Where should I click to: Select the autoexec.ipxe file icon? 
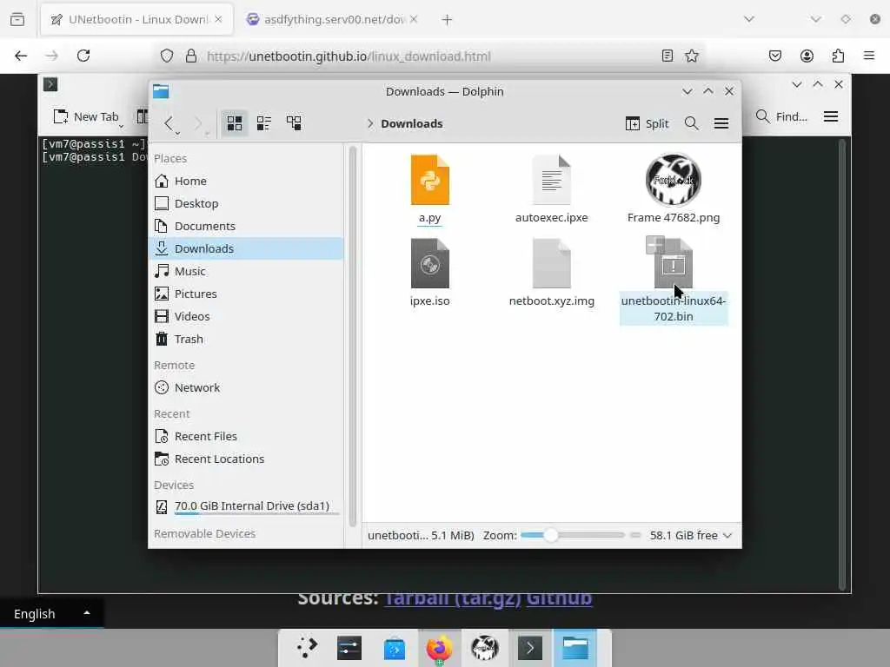tap(551, 180)
